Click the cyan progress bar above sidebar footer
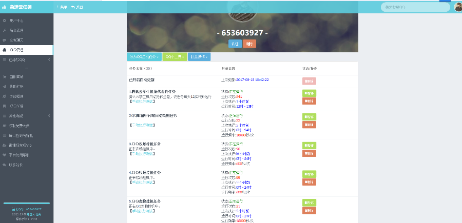The width and height of the screenshot is (462, 223). click(x=27, y=203)
